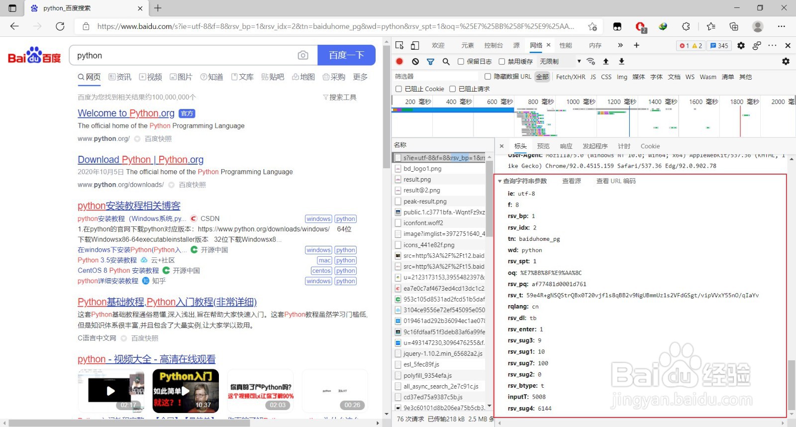796x427 pixels.
Task: Open 性能 performance tab
Action: pos(566,45)
